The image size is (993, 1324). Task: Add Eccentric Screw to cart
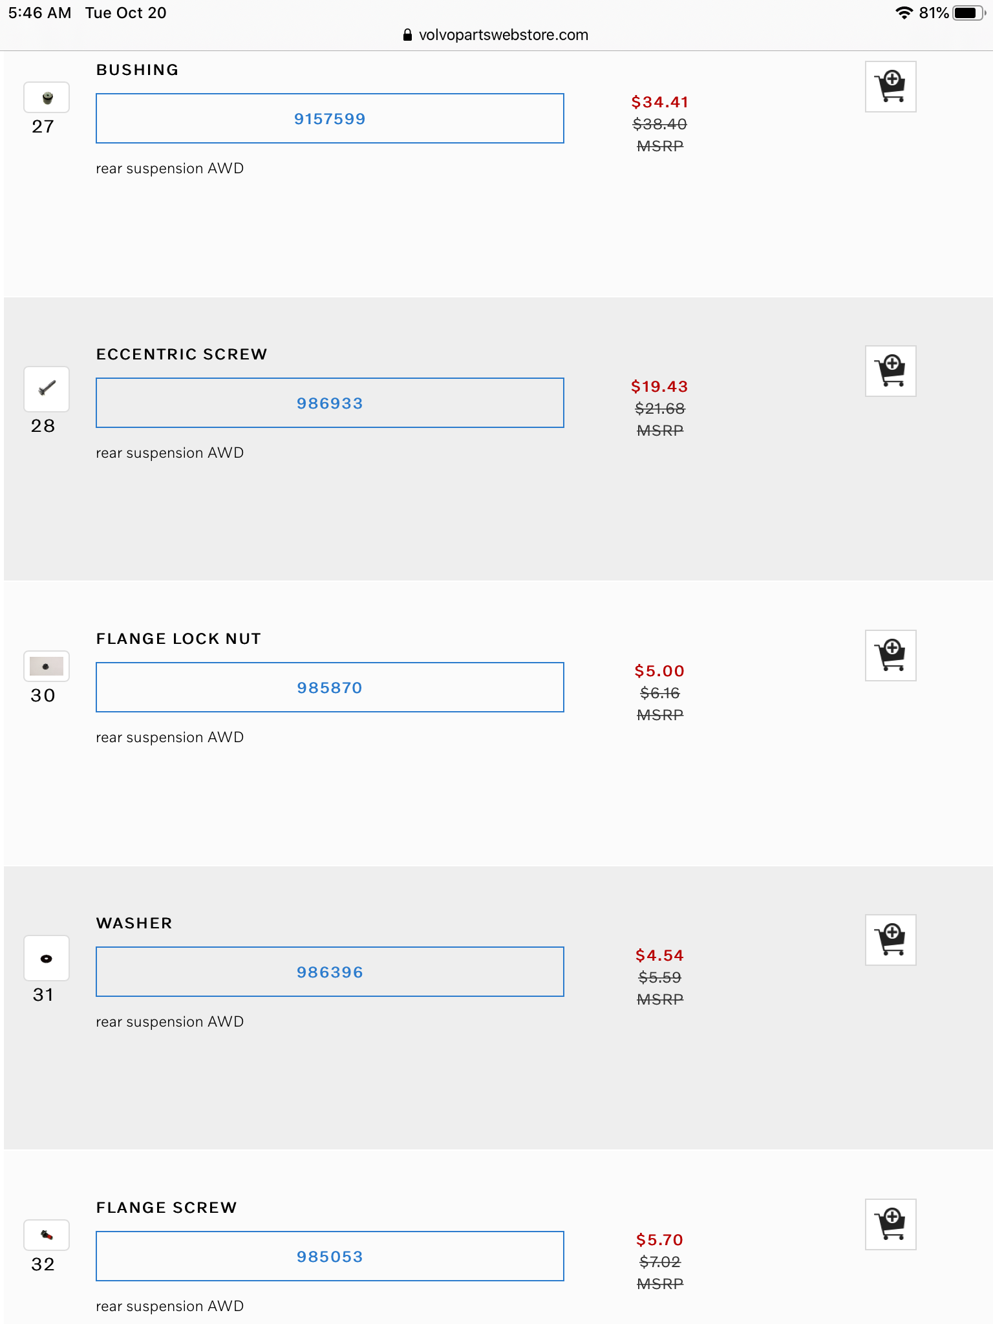[890, 371]
